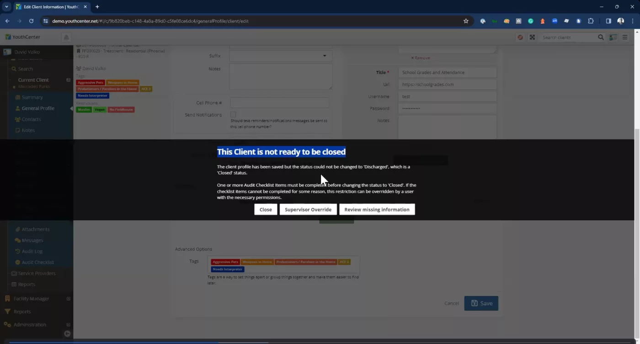Open the browser extensions puzzle icon

[x=591, y=21]
